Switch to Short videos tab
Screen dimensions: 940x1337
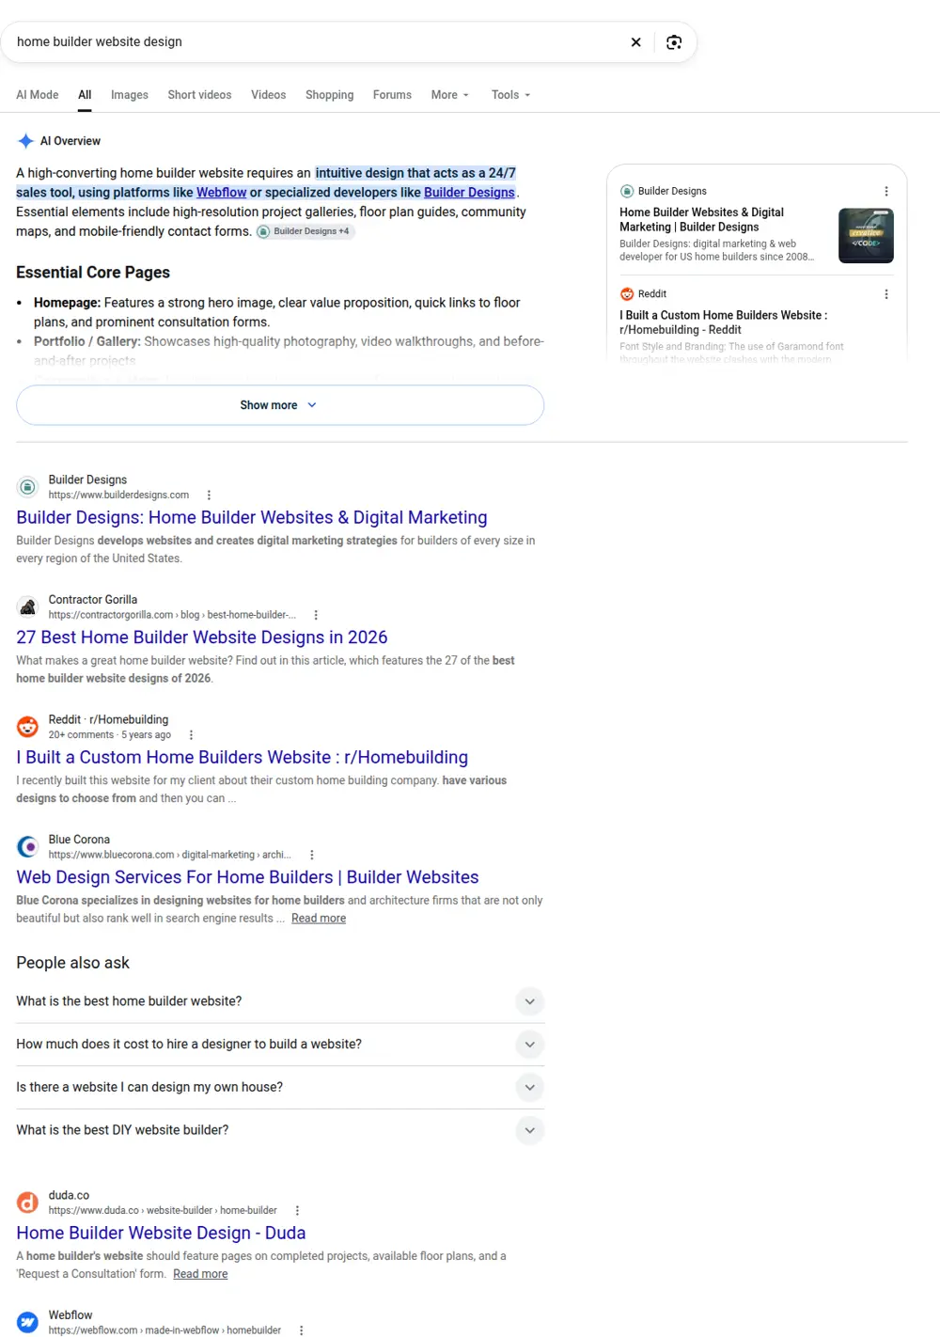(199, 95)
